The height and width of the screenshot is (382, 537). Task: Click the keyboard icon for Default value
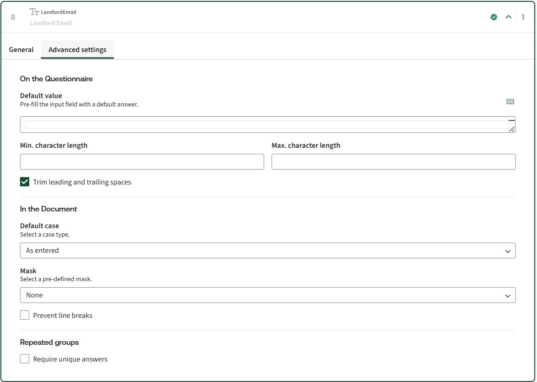point(510,101)
